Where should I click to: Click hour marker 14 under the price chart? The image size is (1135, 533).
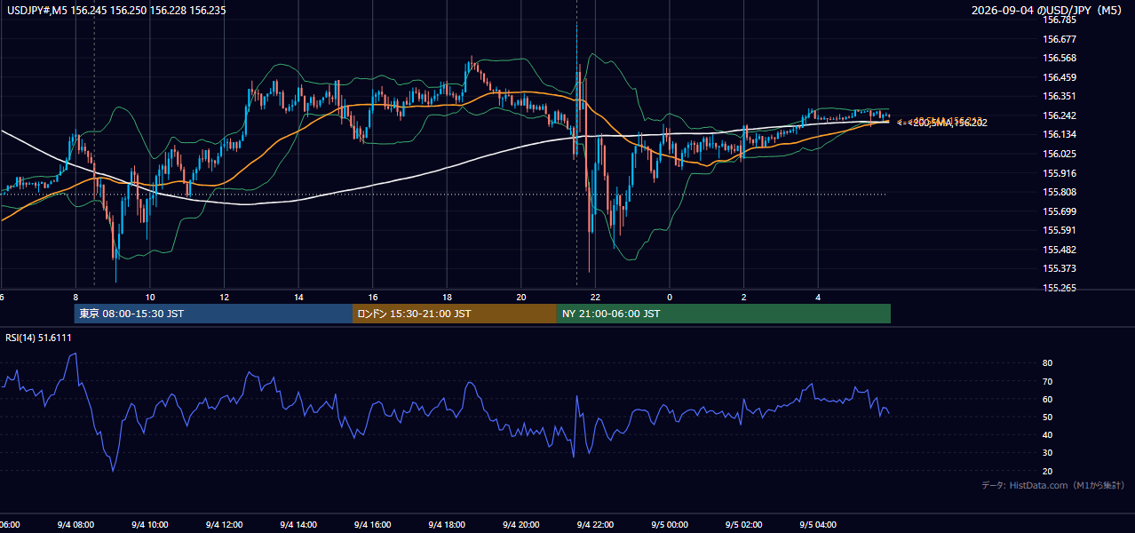click(x=299, y=297)
